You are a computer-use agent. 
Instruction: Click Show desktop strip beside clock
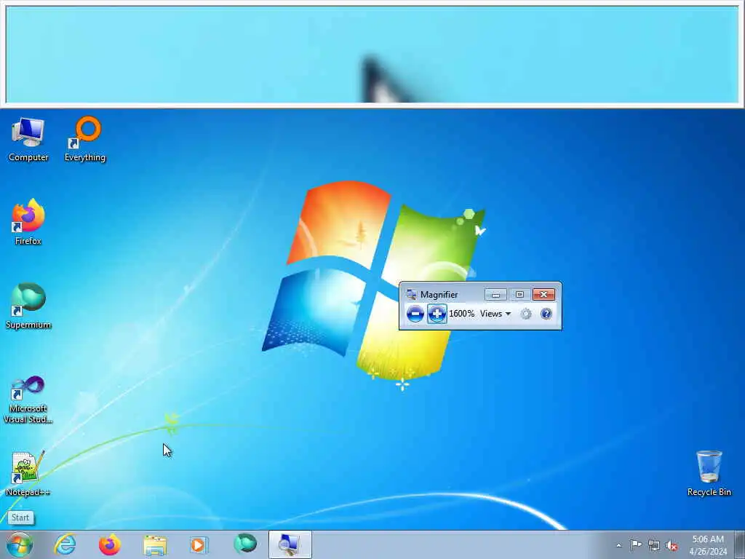click(x=740, y=544)
